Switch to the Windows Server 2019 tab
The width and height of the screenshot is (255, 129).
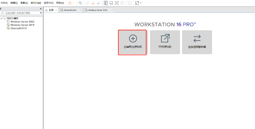pyautogui.click(x=99, y=10)
